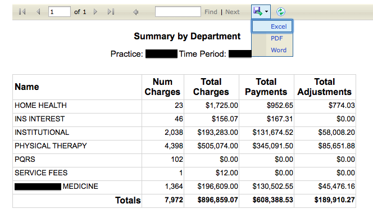The image size is (373, 222).
Task: Click total charges $896,859.07
Action: pyautogui.click(x=217, y=200)
